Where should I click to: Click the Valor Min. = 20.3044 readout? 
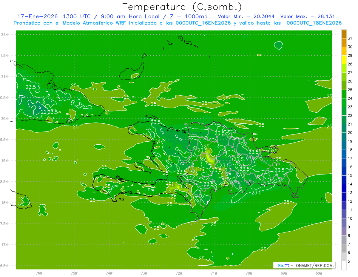pyautogui.click(x=246, y=16)
